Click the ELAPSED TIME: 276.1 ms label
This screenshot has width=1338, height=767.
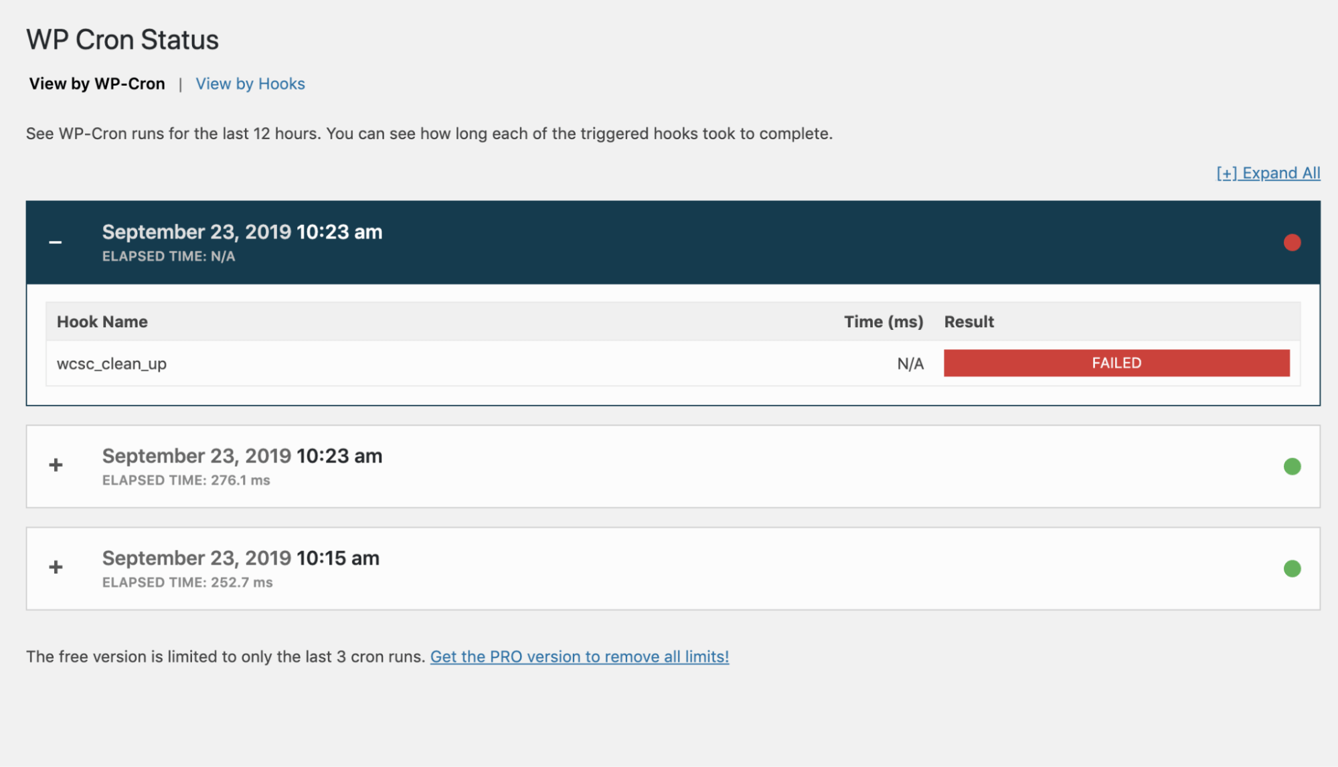pyautogui.click(x=186, y=481)
